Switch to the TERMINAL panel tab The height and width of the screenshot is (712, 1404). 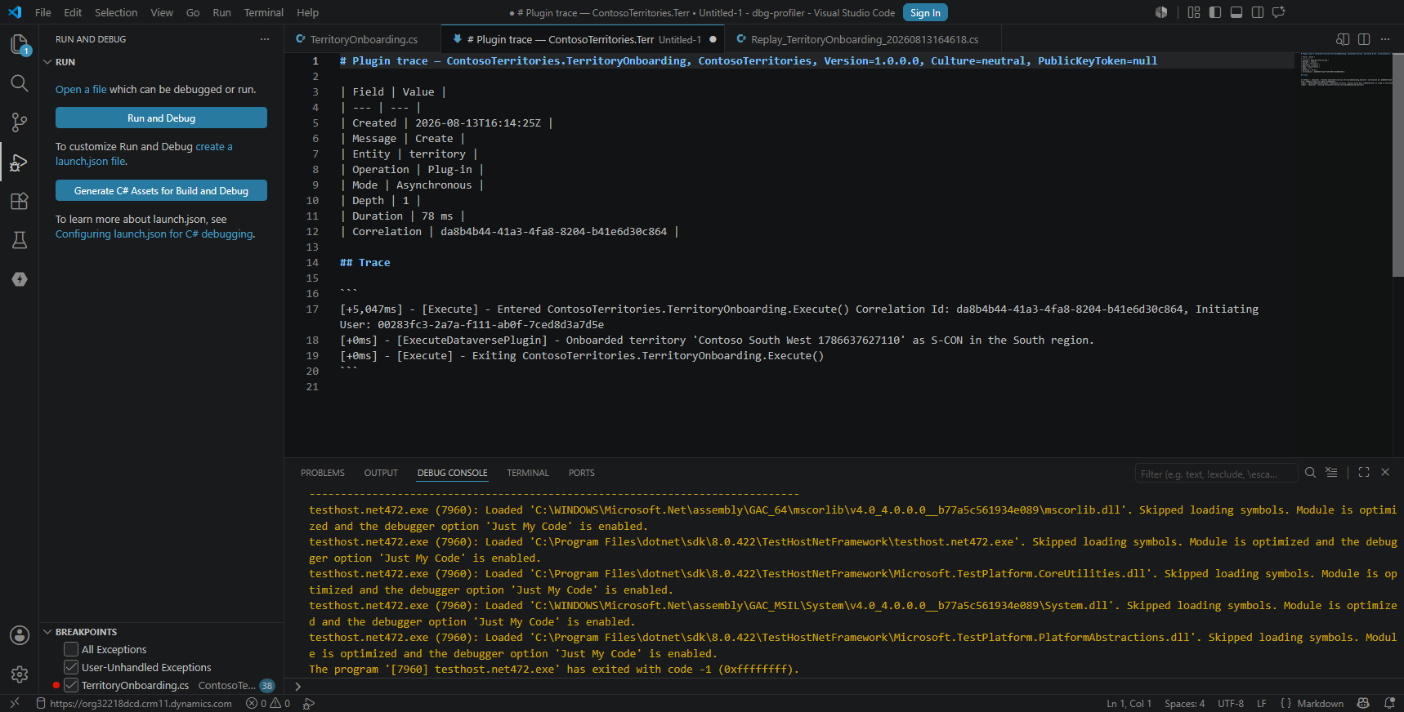(528, 473)
